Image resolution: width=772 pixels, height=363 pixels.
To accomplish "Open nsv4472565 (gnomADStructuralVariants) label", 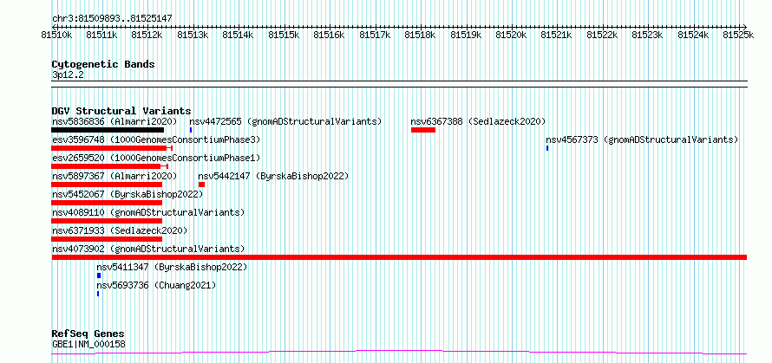I will pos(285,121).
